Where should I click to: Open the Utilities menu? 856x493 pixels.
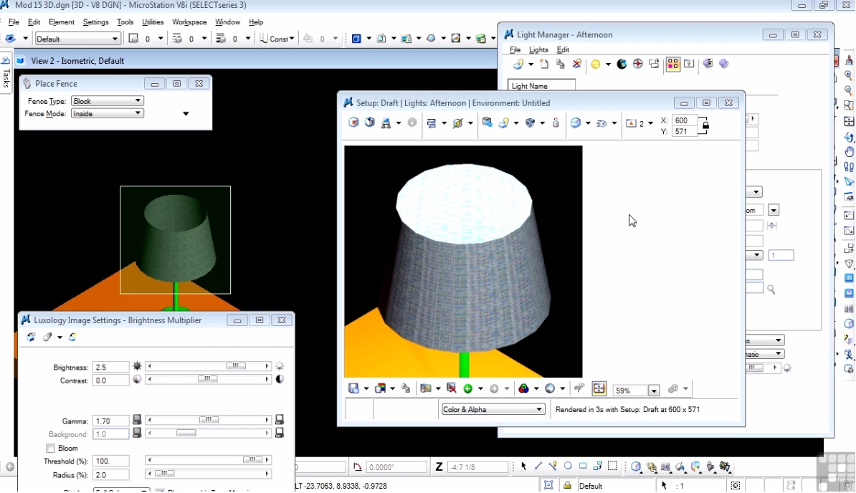tap(153, 22)
